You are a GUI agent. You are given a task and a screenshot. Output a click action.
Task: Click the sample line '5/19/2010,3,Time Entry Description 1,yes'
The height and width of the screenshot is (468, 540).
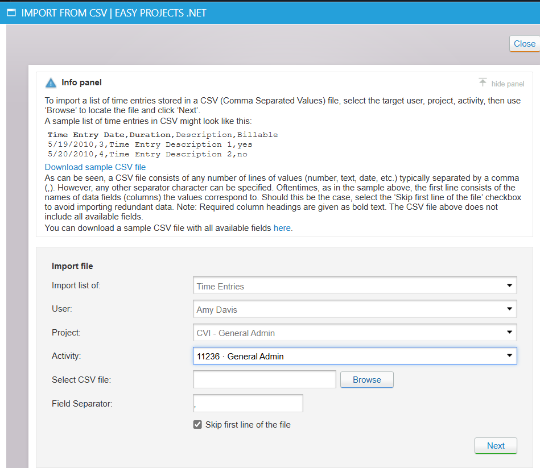tap(150, 144)
